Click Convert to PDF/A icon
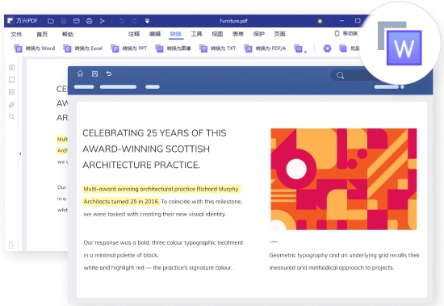Image resolution: width=444 pixels, height=306 pixels. (x=248, y=48)
